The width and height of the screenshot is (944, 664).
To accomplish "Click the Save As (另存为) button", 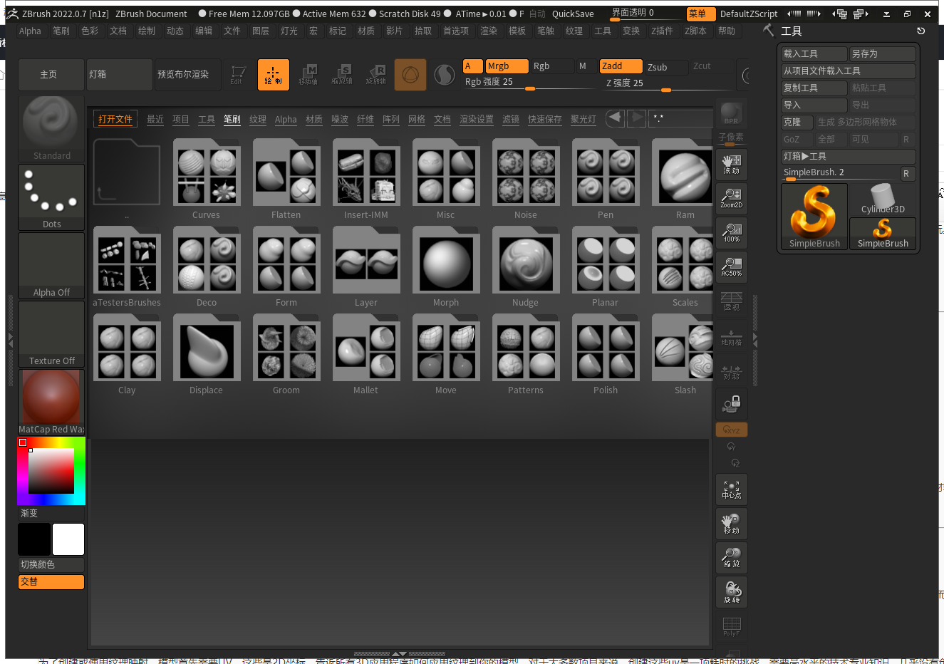I will (x=882, y=53).
